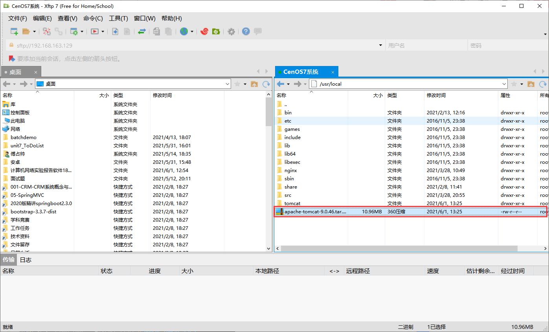Launch Xshell via red swirl icon

[204, 31]
